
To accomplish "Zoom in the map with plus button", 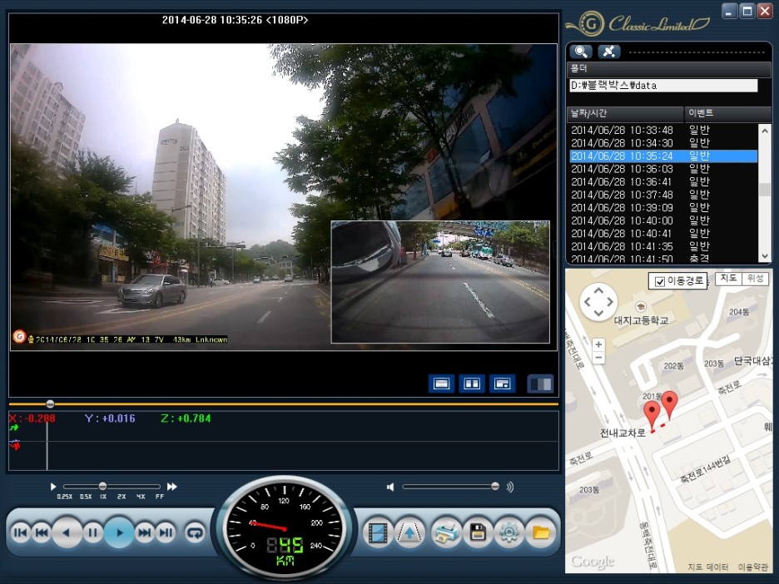I will [x=598, y=344].
